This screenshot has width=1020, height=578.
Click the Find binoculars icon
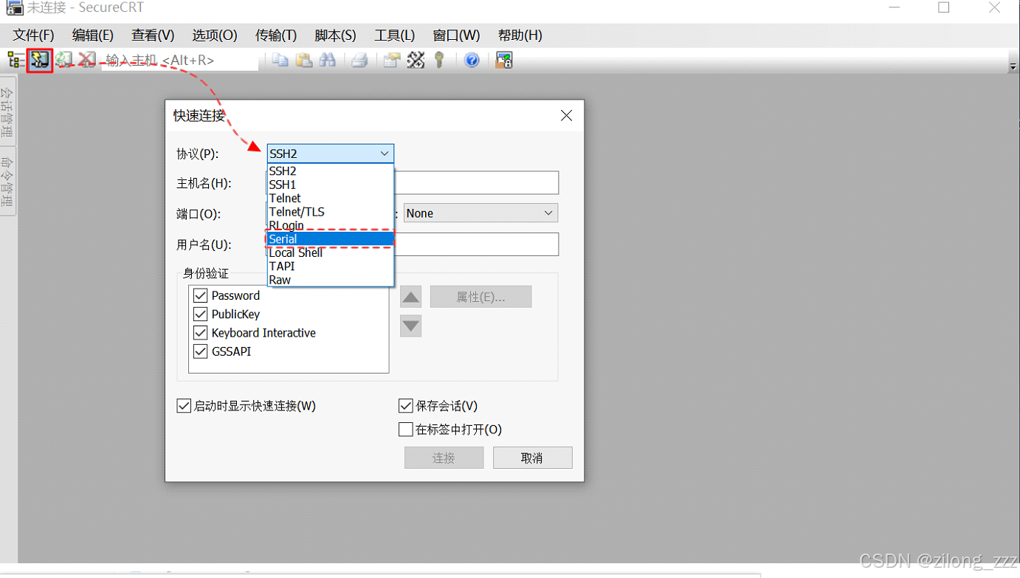click(x=327, y=60)
